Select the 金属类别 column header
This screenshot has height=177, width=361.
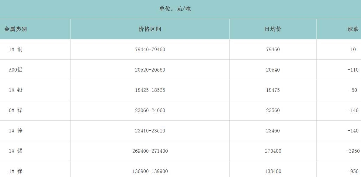pyautogui.click(x=16, y=29)
